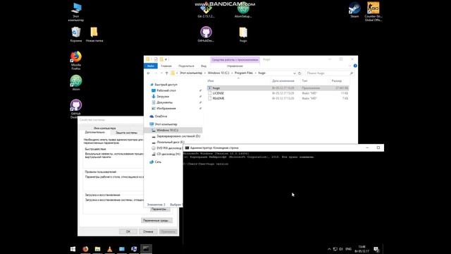
Task: Click OK in System Properties
Action: 128,231
